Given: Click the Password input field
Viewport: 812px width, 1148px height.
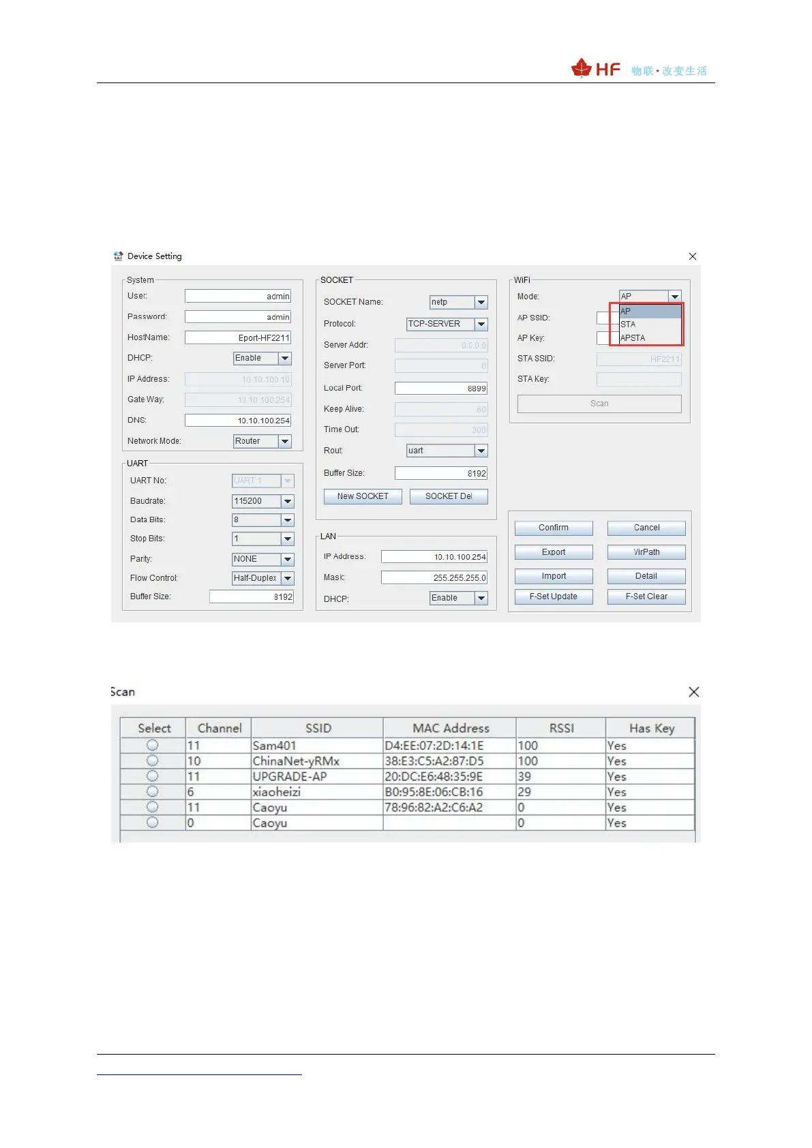Looking at the screenshot, I should coord(238,317).
